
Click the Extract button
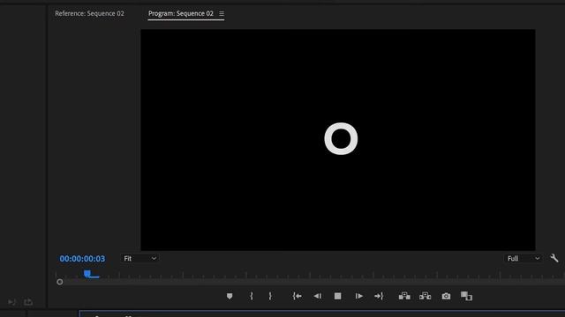[426, 296]
